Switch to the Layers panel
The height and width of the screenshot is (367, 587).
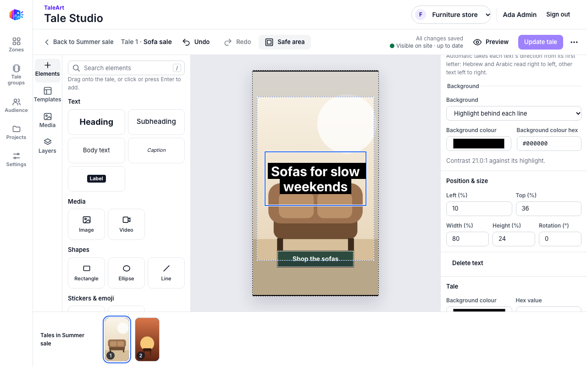pyautogui.click(x=48, y=146)
